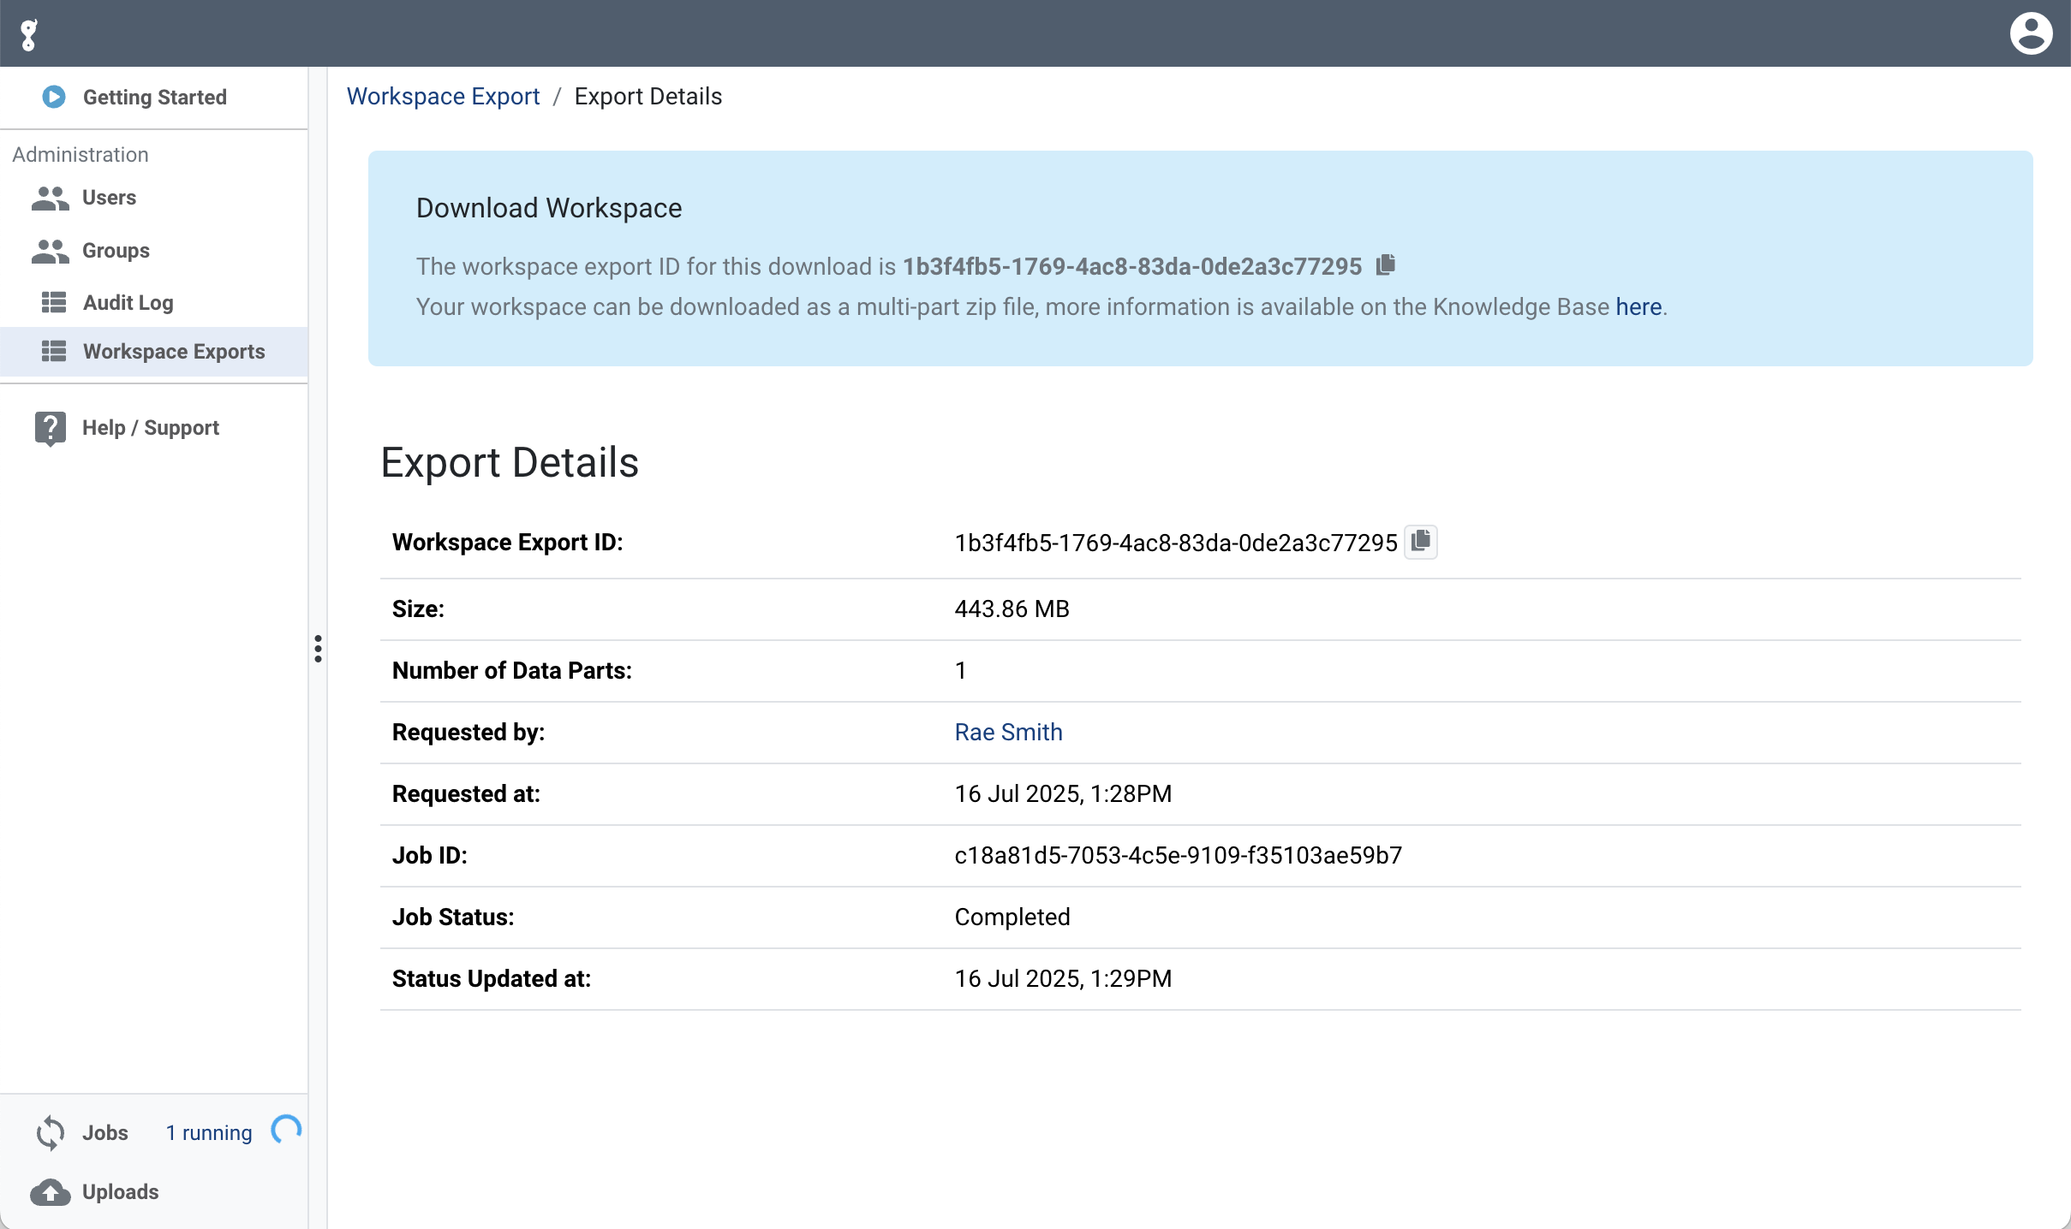This screenshot has width=2071, height=1229.
Task: Copy export ID in Download Workspace banner
Action: pyautogui.click(x=1385, y=265)
